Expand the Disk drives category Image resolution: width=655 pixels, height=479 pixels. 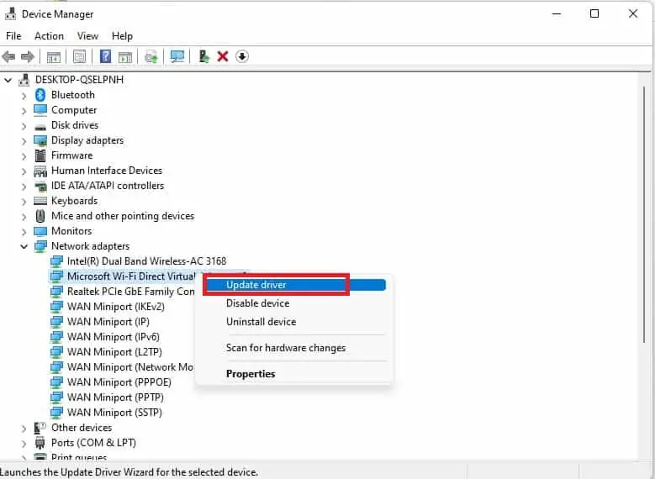pos(24,126)
